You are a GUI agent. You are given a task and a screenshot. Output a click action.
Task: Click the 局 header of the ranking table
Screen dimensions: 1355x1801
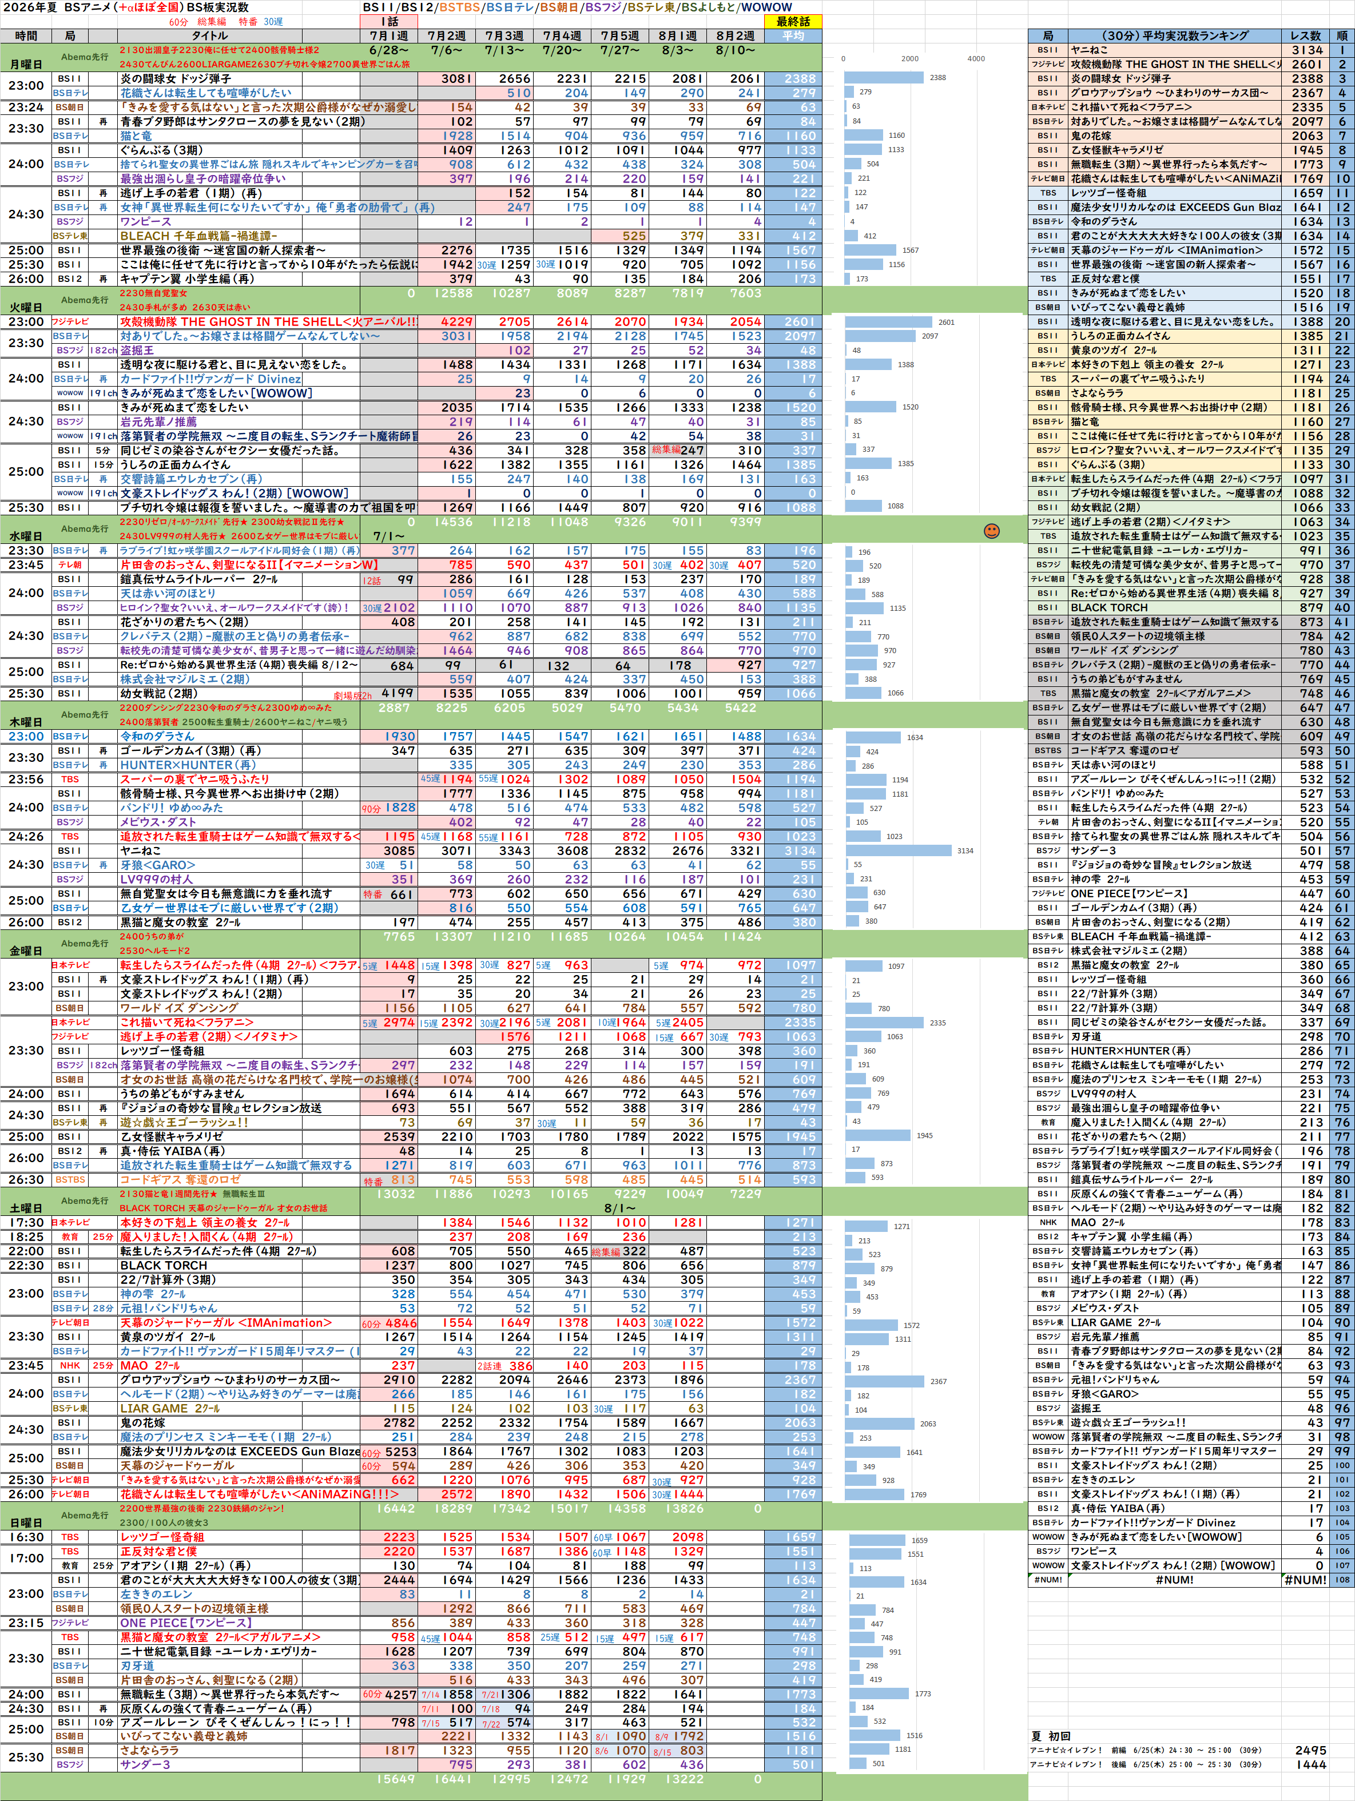point(1047,36)
